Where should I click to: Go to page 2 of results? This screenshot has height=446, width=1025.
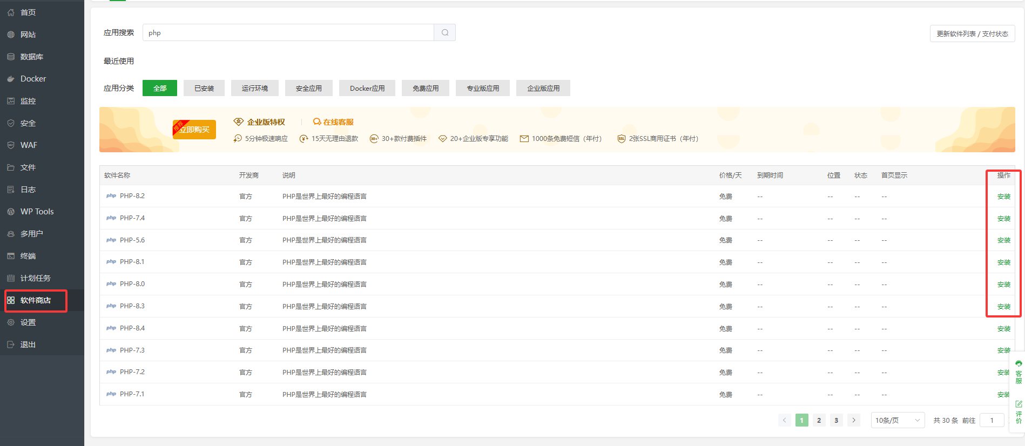(x=819, y=420)
